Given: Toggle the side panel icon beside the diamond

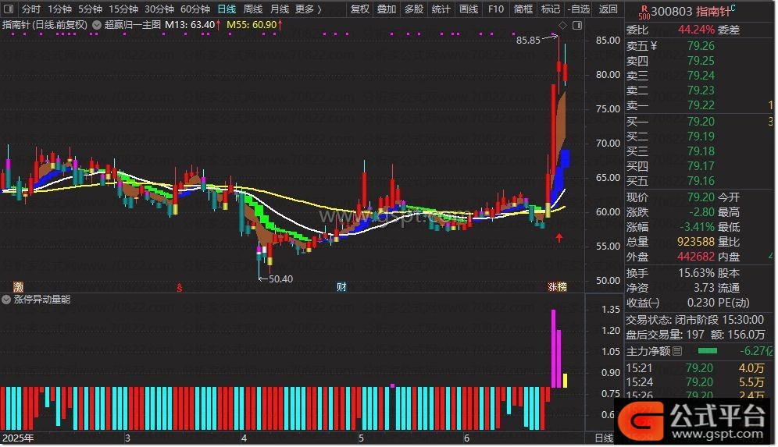Looking at the screenshot, I should click(576, 25).
